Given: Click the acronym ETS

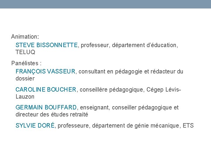Looking at the screenshot, I should pos(188,126).
